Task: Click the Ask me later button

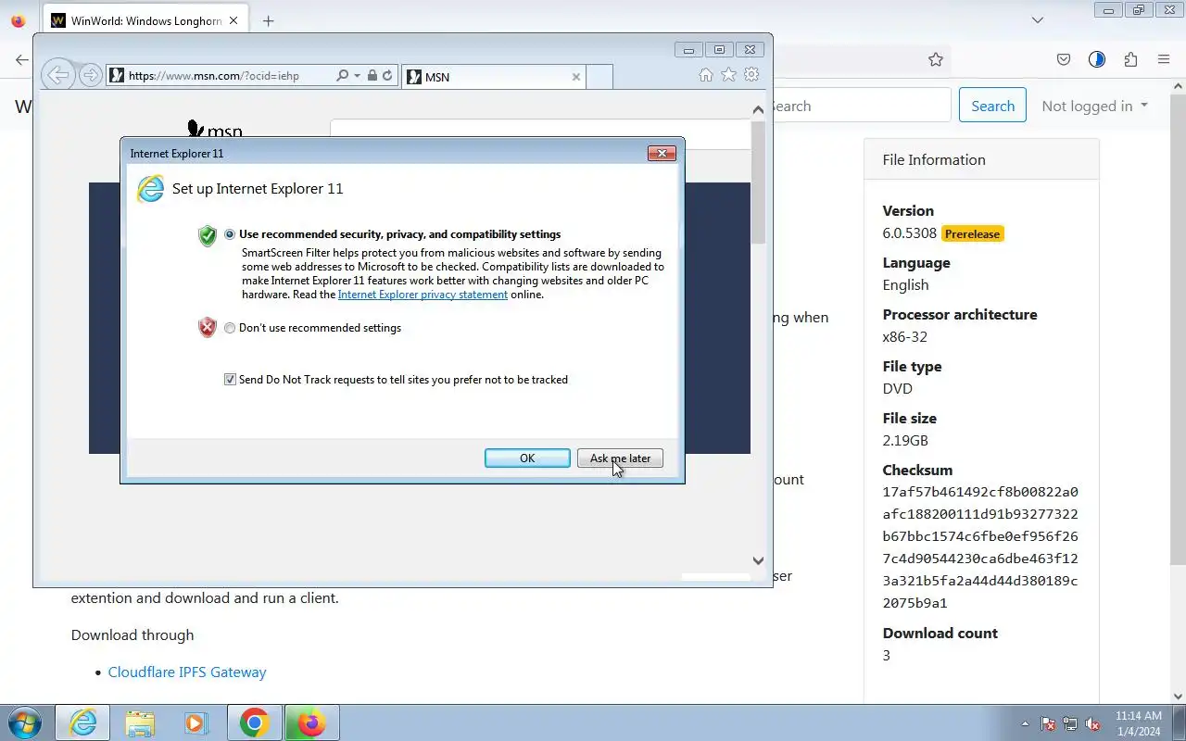Action: [620, 458]
